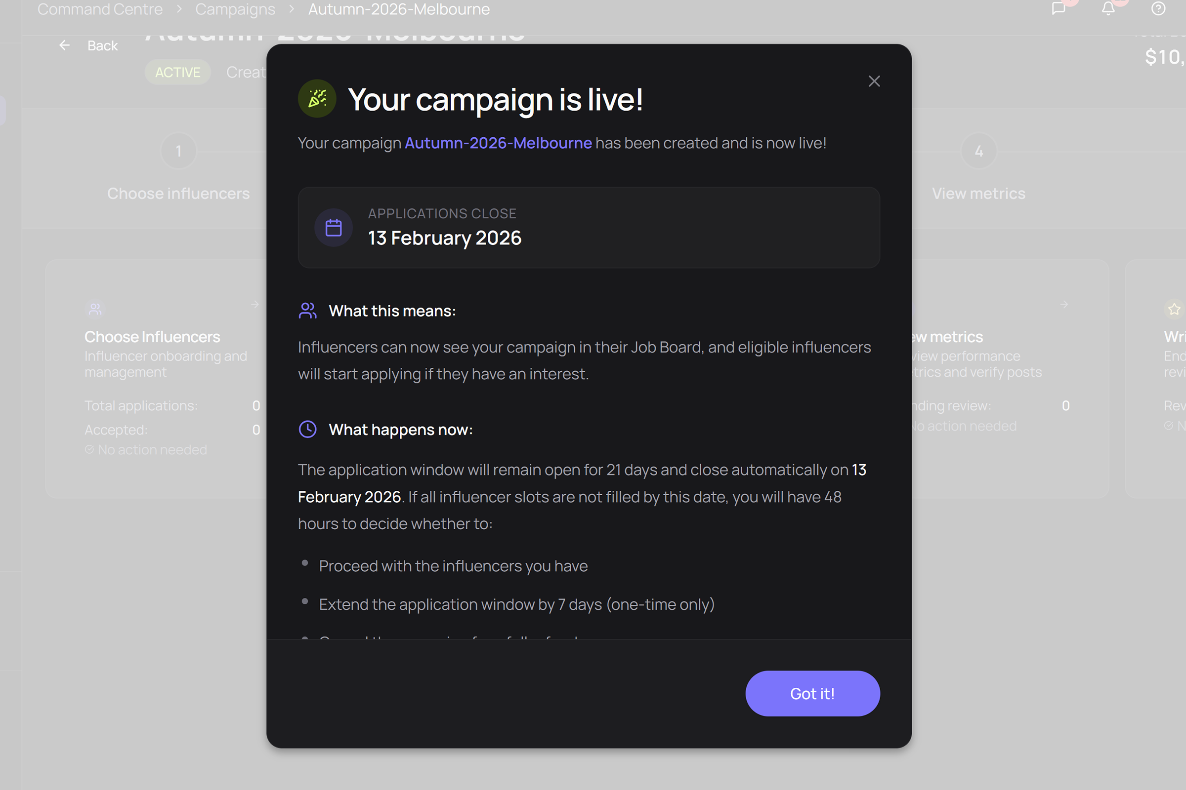Viewport: 1186px width, 790px height.
Task: Click the Autumn-2026-Melbourne breadcrumb entry
Action: click(398, 9)
